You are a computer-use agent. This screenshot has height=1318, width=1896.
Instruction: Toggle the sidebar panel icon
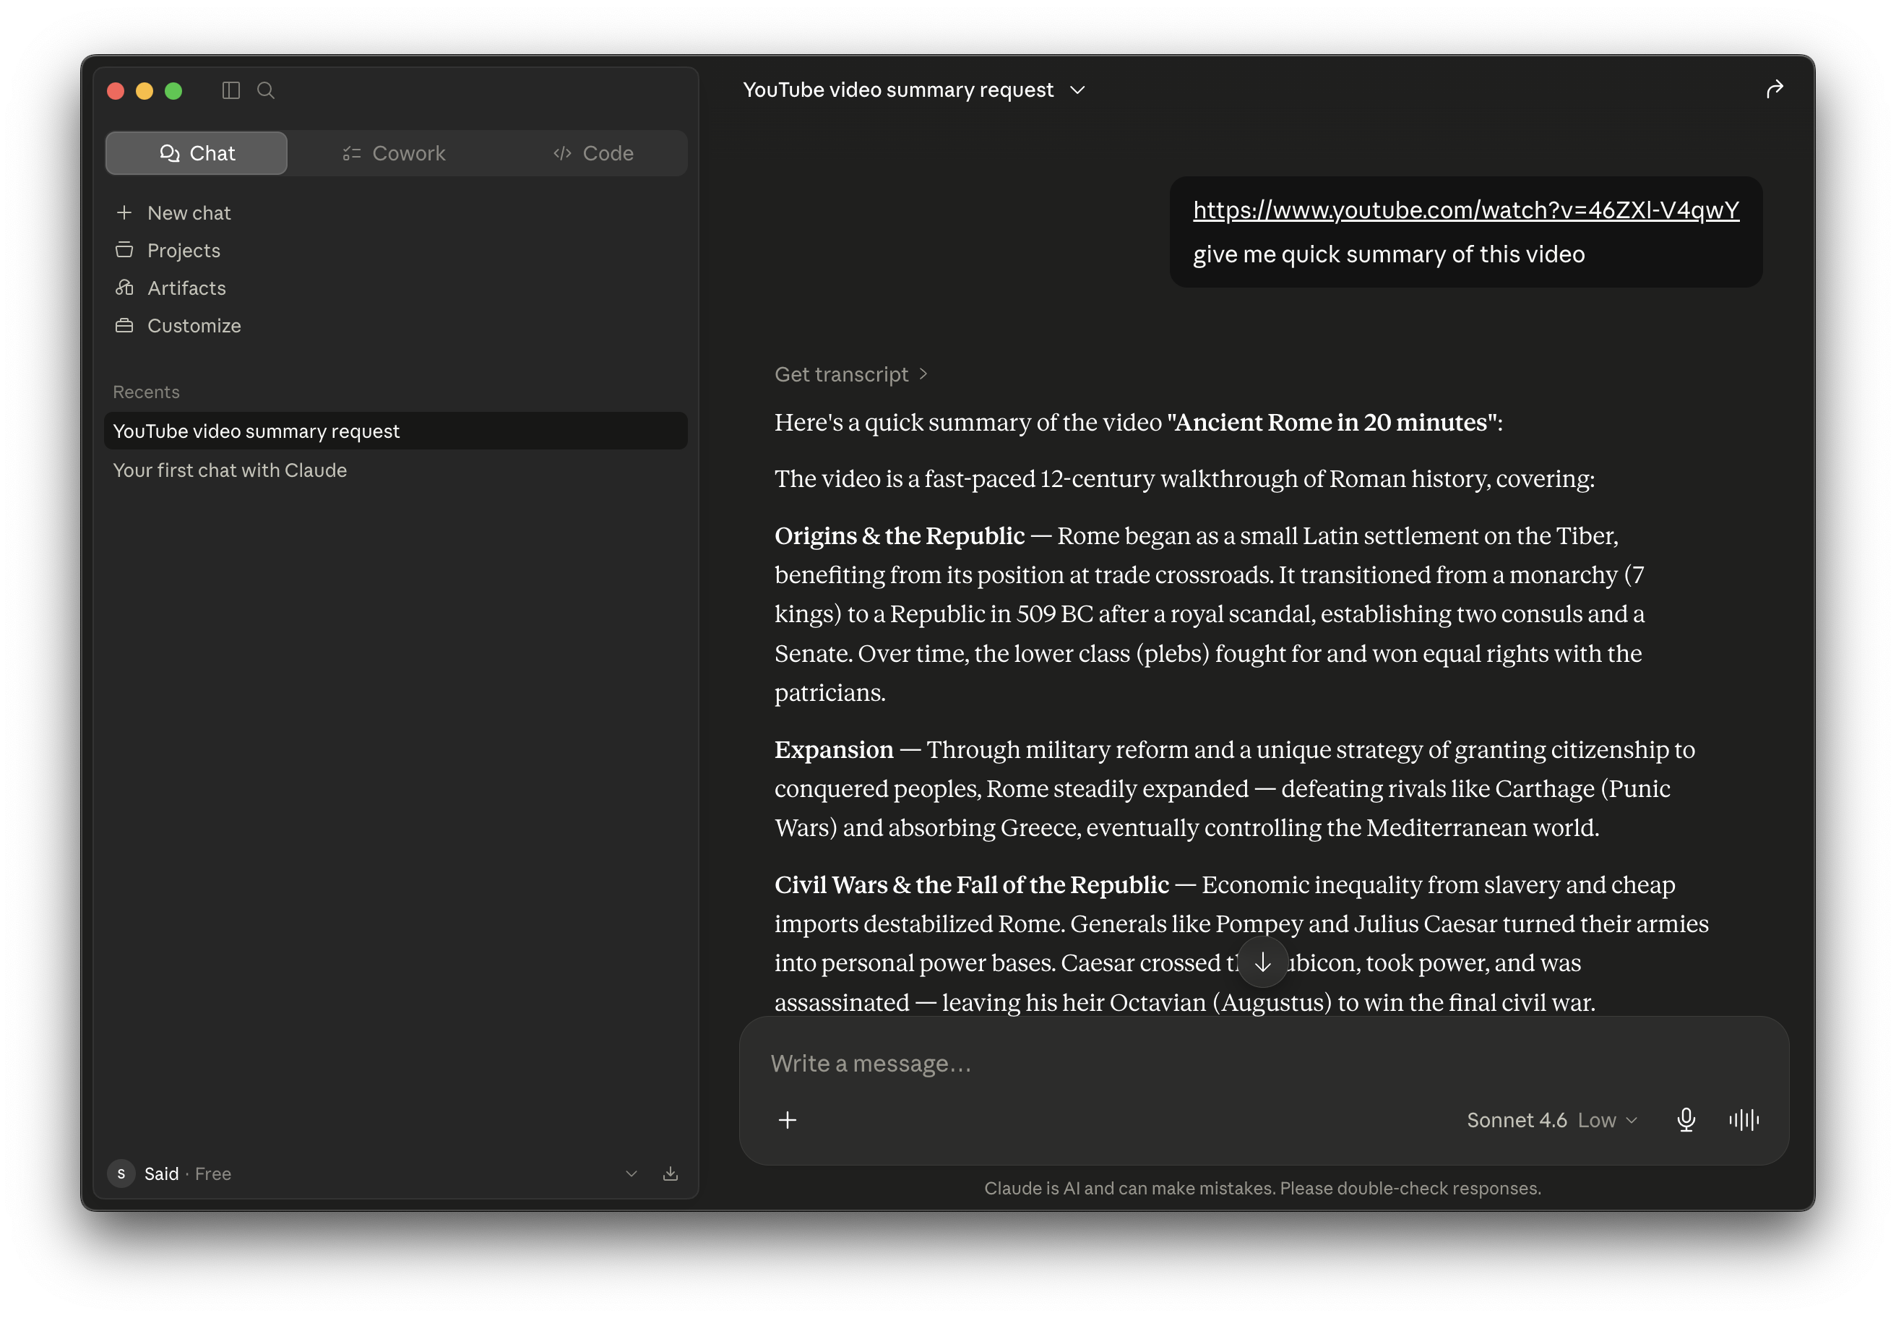[x=231, y=90]
